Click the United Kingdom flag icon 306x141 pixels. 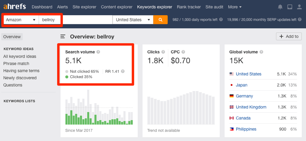[232, 107]
